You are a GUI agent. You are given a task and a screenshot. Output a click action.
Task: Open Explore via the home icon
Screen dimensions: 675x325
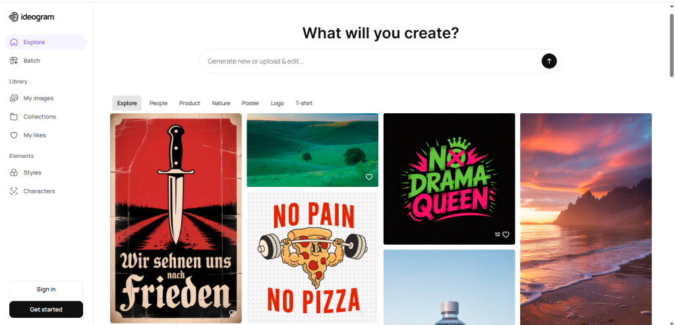click(x=14, y=42)
